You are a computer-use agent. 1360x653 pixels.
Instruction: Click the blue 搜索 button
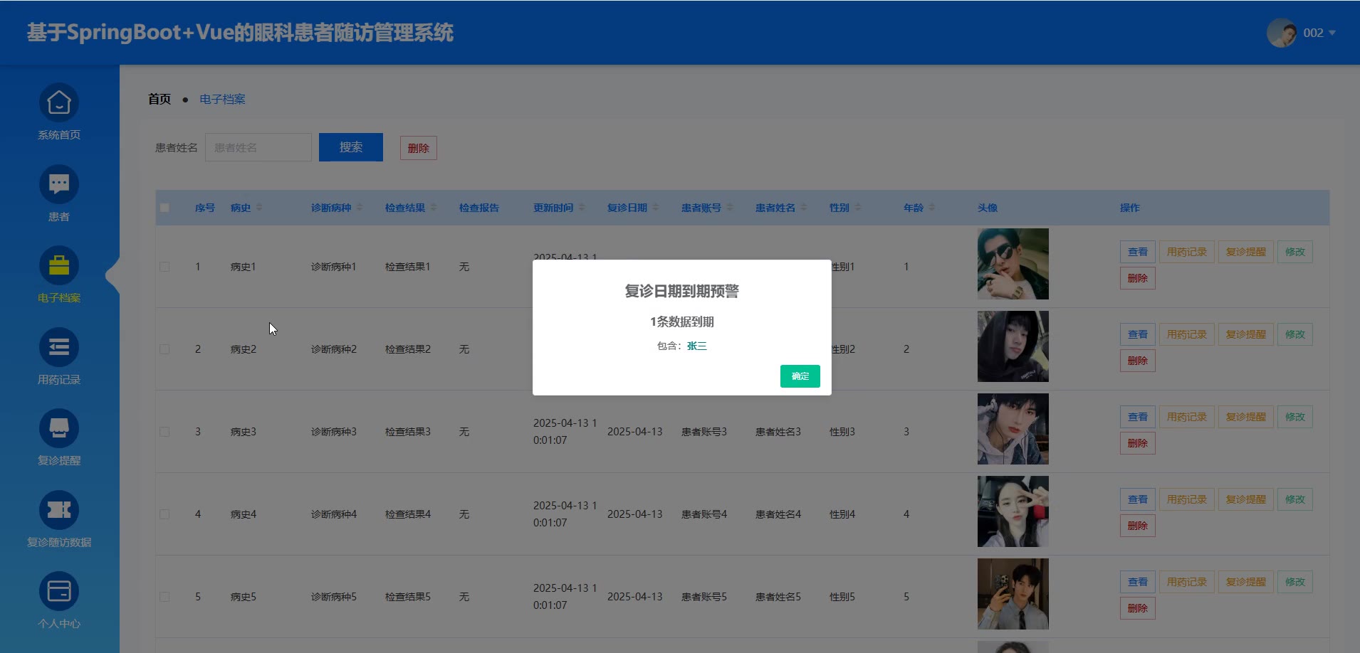(x=351, y=147)
